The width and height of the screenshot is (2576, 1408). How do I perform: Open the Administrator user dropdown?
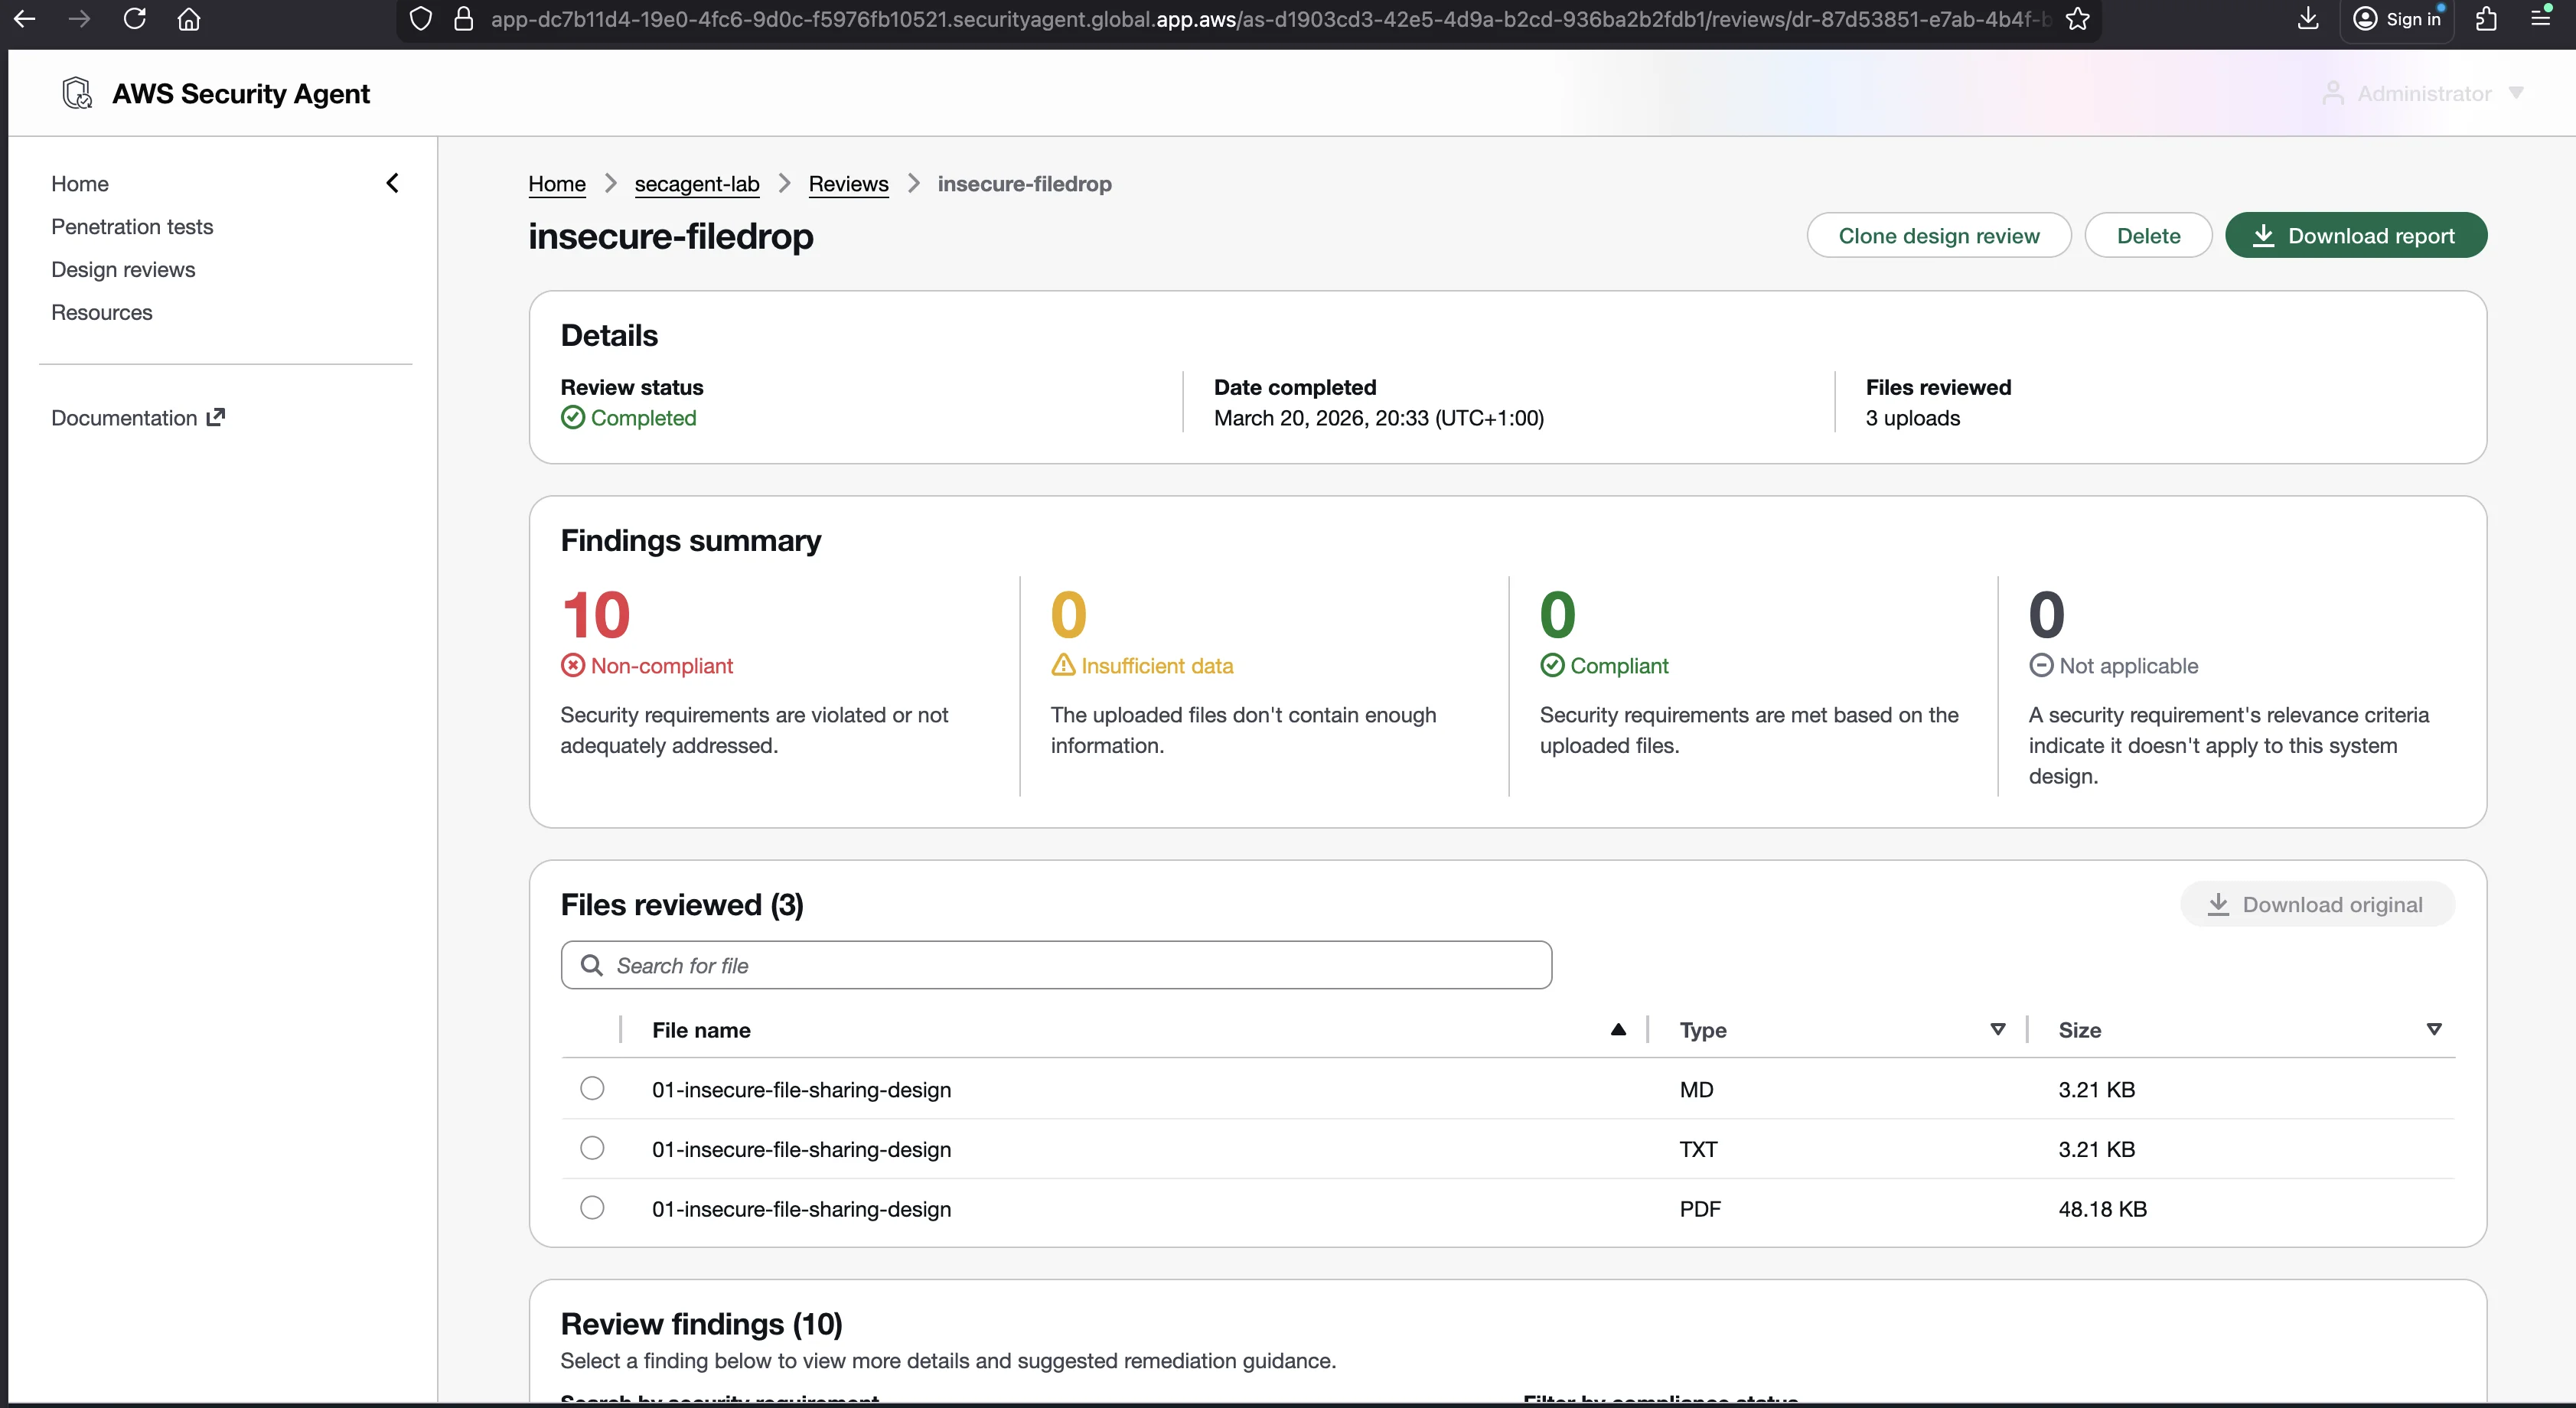[2423, 93]
